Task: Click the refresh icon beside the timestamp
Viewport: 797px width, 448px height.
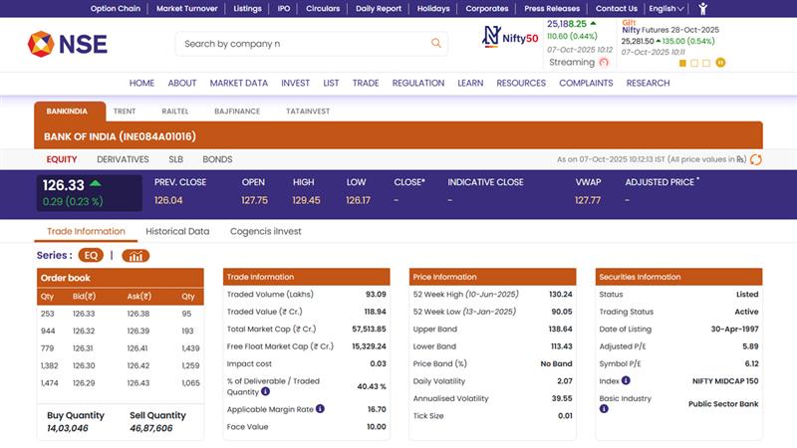Action: (756, 159)
